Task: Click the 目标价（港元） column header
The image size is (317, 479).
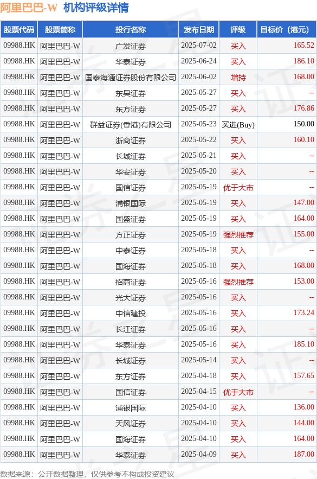Action: (287, 30)
